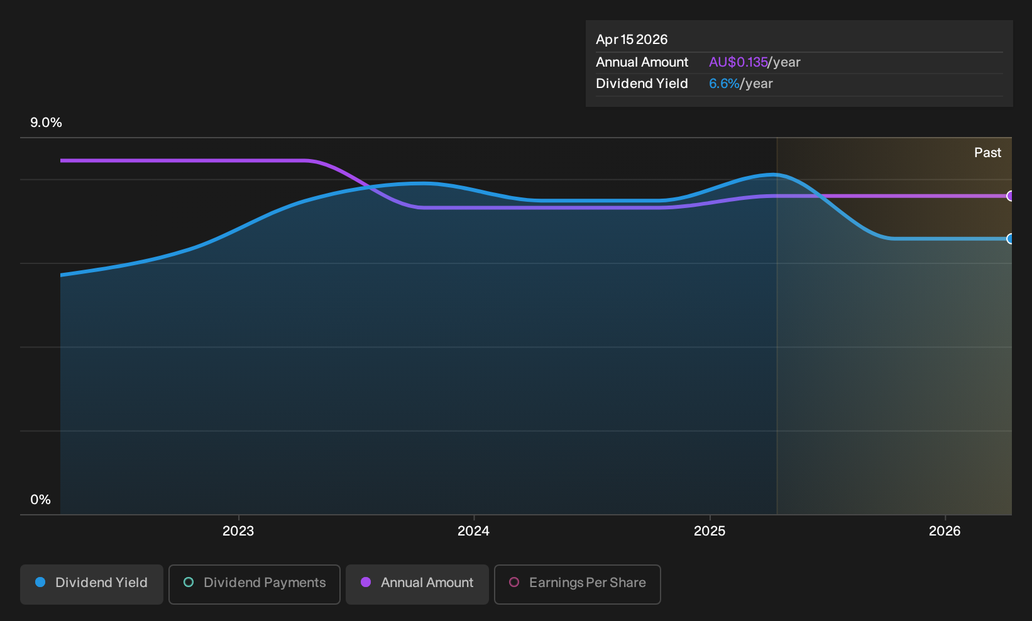Click the Past region label
The height and width of the screenshot is (621, 1032).
coord(987,153)
